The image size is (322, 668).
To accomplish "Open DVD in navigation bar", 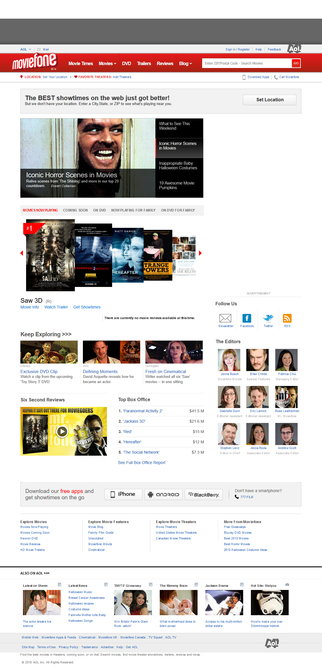I will (x=126, y=63).
